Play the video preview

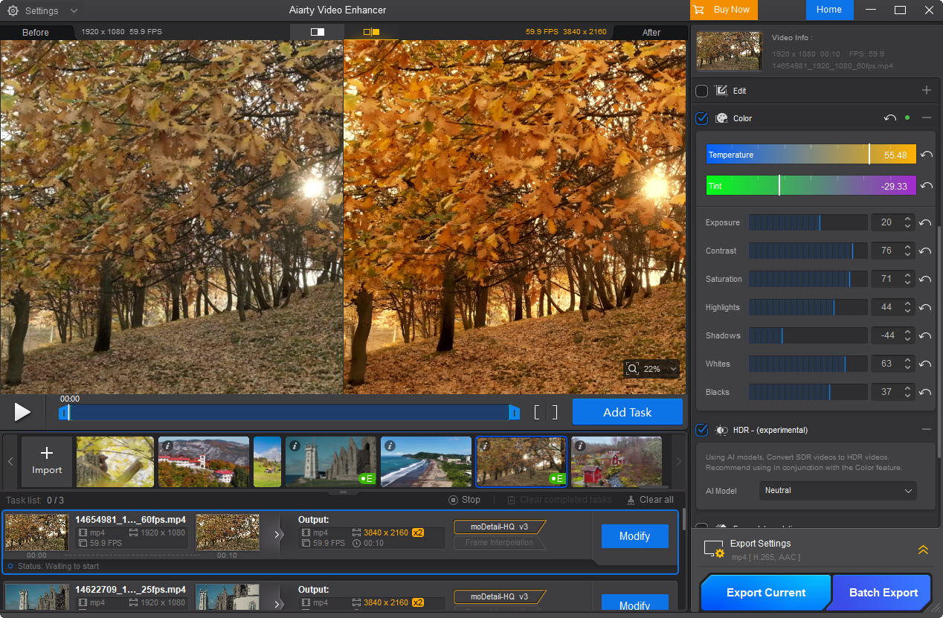pos(22,412)
